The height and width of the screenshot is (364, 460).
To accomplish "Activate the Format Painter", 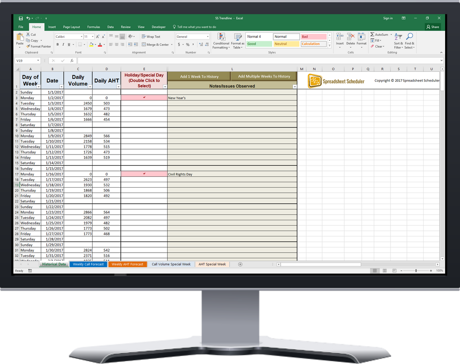I will [x=39, y=46].
